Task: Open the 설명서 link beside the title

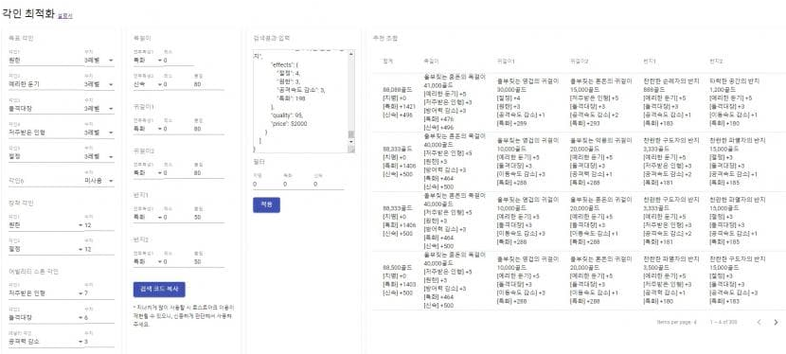Action: [65, 16]
